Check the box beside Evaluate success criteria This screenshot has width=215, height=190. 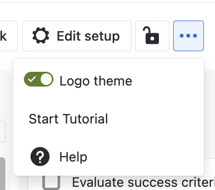(51, 182)
